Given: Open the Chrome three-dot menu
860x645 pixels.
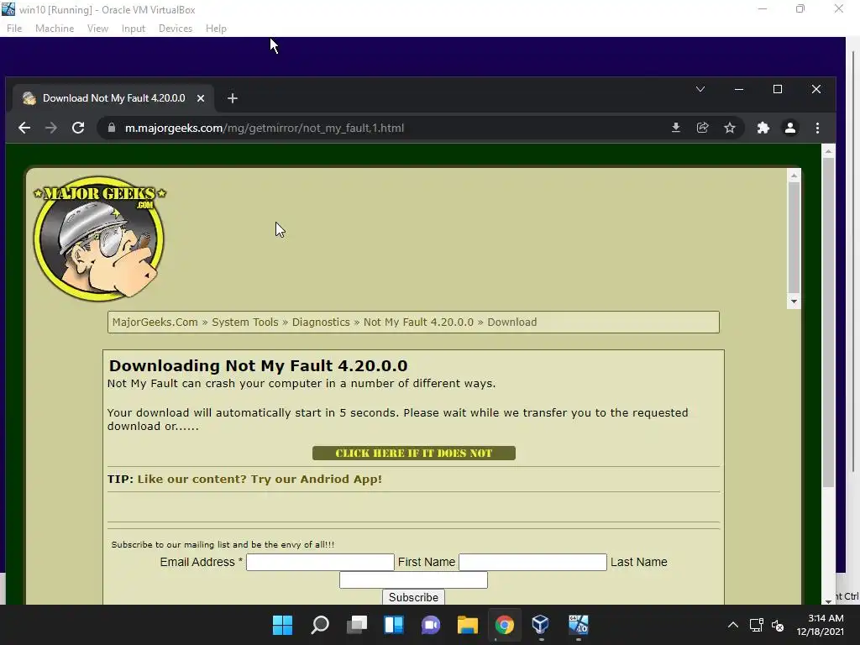Looking at the screenshot, I should [x=817, y=128].
